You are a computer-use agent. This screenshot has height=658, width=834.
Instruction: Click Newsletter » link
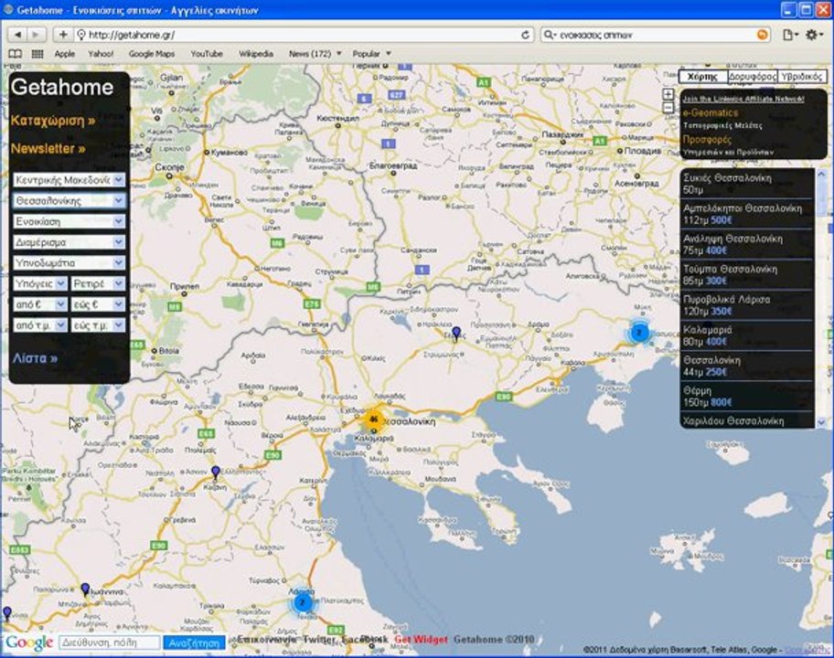[48, 148]
